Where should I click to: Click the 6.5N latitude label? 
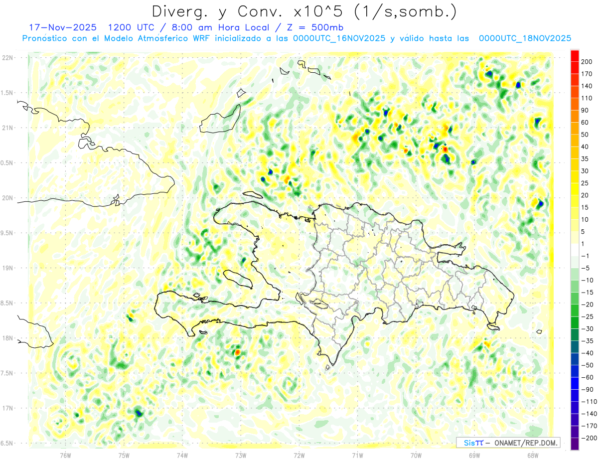tap(7, 443)
